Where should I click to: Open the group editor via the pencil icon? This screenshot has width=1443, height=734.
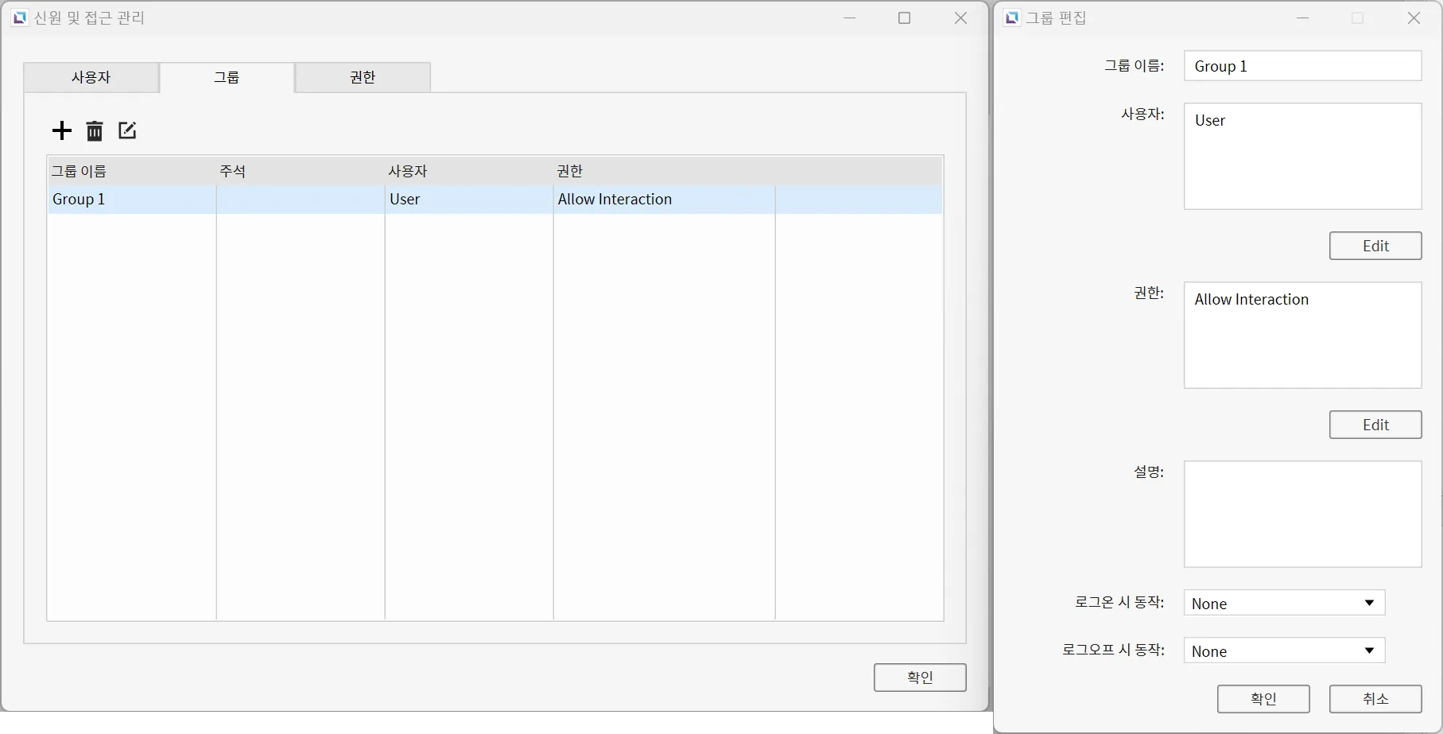coord(127,131)
